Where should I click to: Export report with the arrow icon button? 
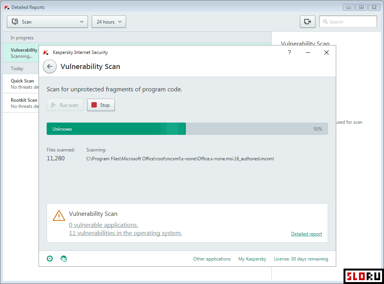(x=308, y=22)
